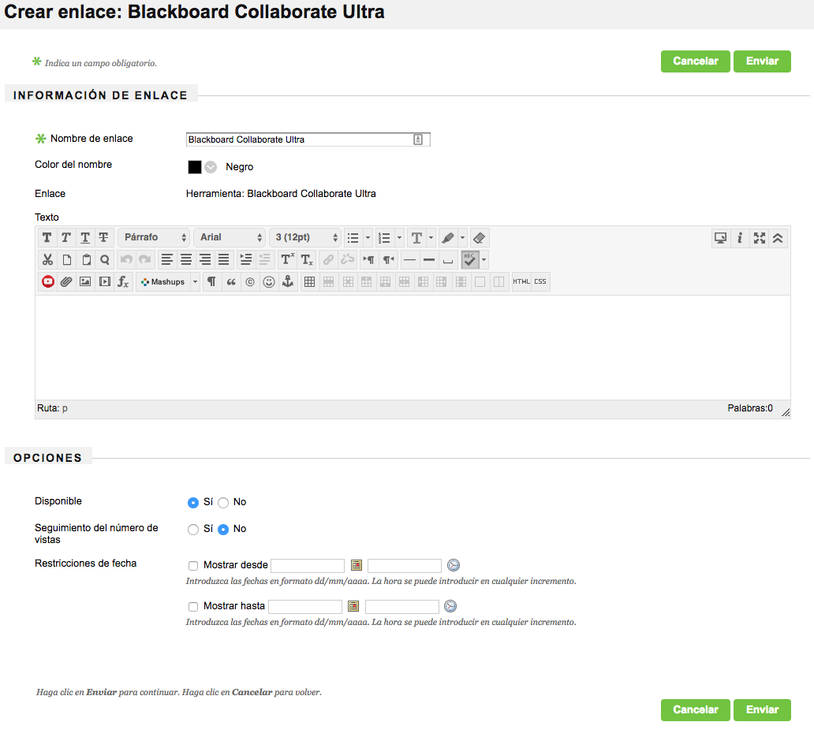814x733 pixels.
Task: Insert embedded media with the film icon
Action: pyautogui.click(x=104, y=281)
